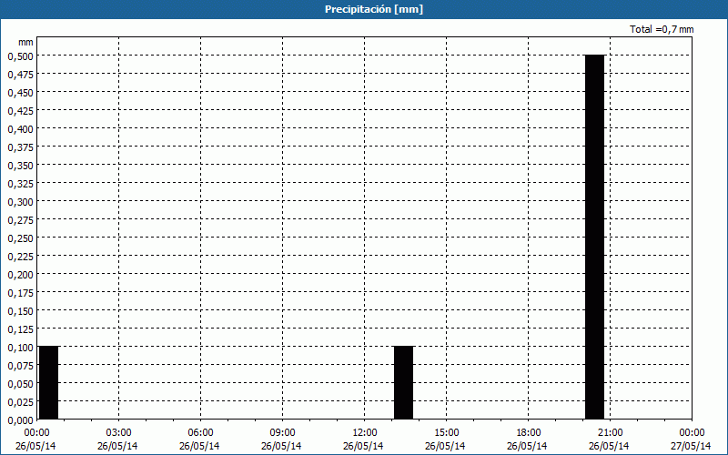728x455 pixels.
Task: Click the 26/05/14 date under 12:00
Action: tap(363, 446)
